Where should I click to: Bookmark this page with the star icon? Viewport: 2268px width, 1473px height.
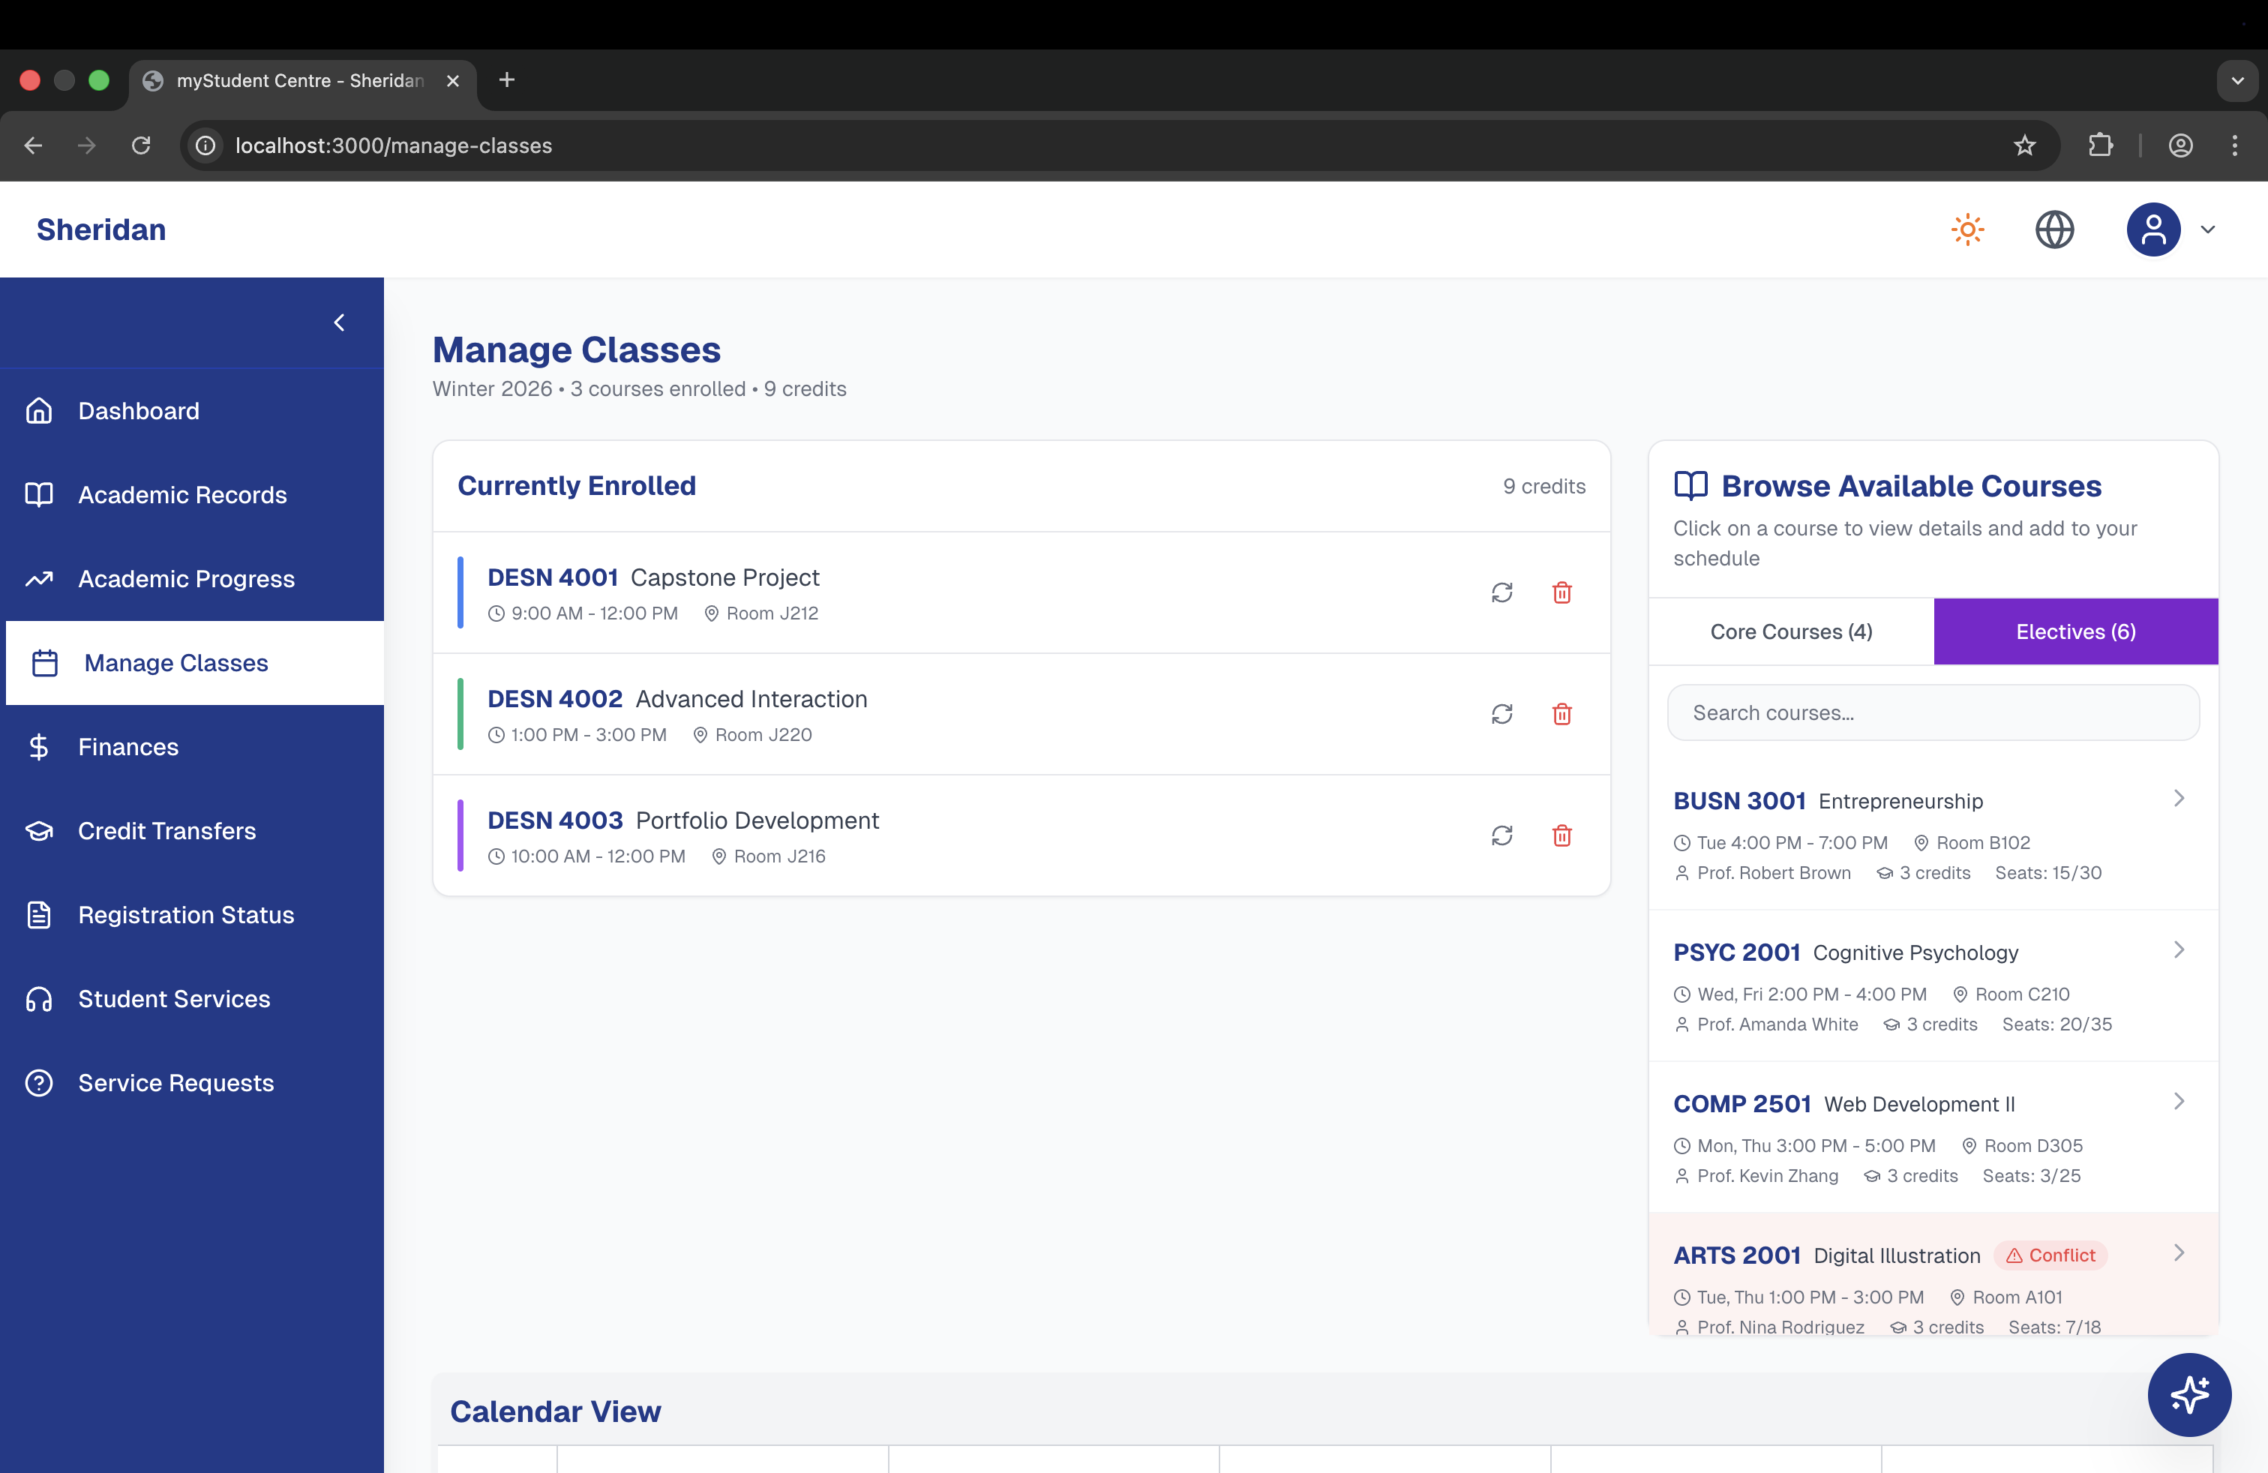tap(2024, 145)
